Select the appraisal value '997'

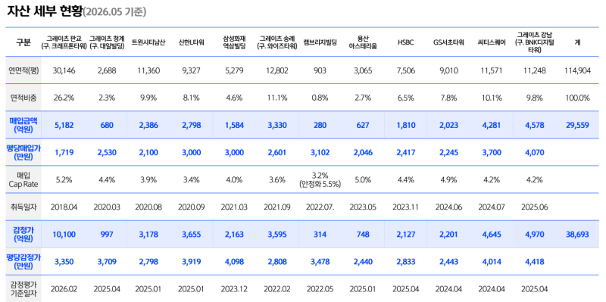107,234
